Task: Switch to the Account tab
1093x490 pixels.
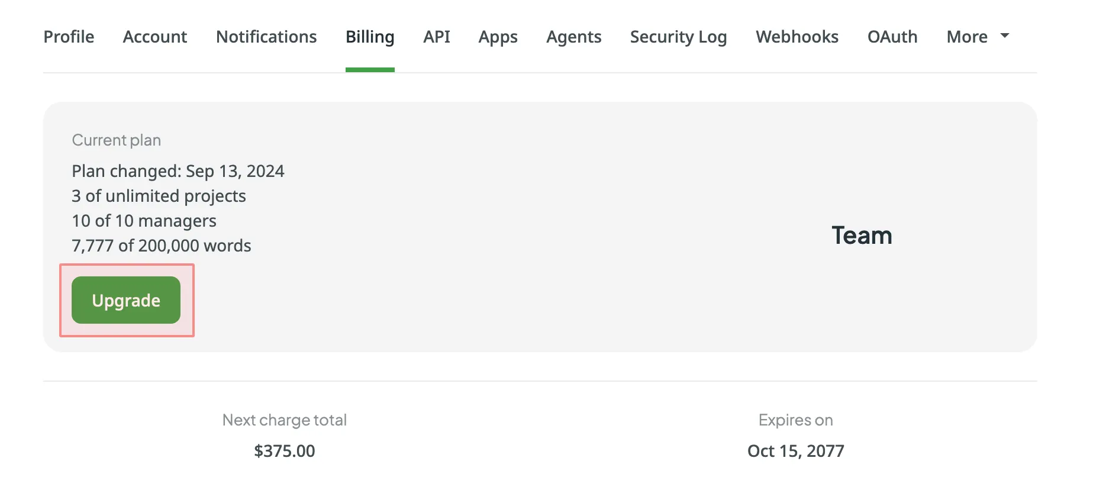Action: click(x=155, y=37)
